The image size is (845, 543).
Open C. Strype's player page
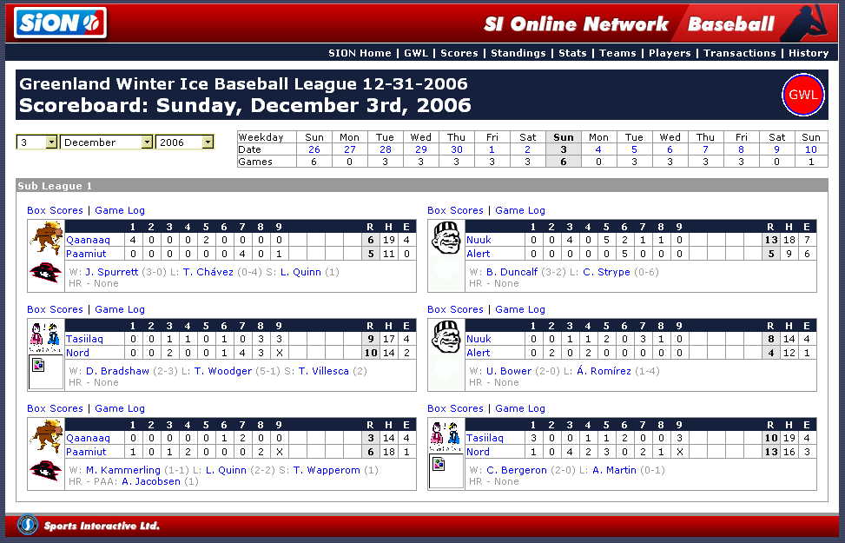coord(606,272)
